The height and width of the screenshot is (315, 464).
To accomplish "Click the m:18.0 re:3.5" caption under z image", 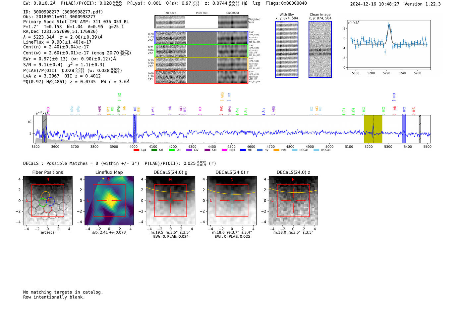I will click(293, 232).
